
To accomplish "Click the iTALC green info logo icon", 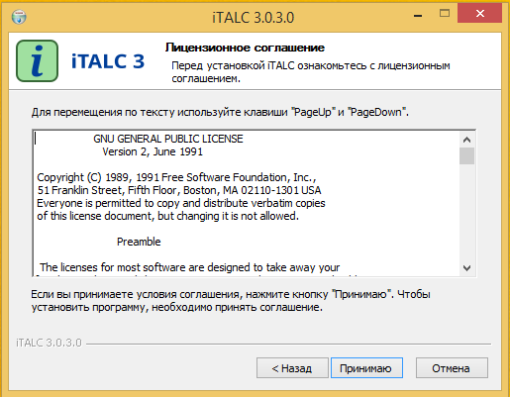I will [x=37, y=60].
